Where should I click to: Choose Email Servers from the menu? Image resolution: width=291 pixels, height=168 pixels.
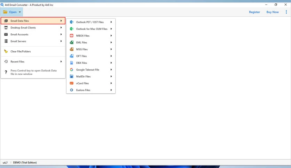[x=33, y=41]
